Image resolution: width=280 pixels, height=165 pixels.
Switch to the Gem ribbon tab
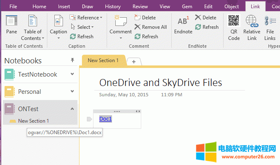click(187, 6)
